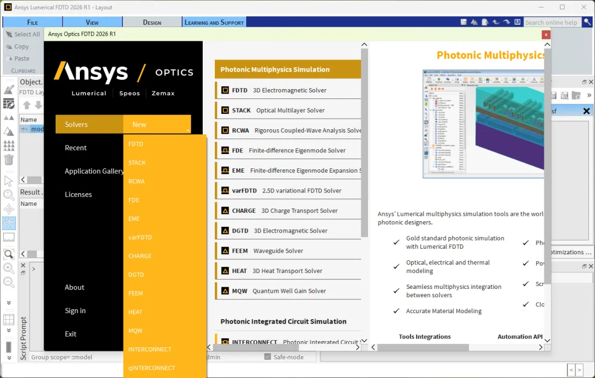The width and height of the screenshot is (595, 378).
Task: Close the lsf script tab with X
Action: 586,111
